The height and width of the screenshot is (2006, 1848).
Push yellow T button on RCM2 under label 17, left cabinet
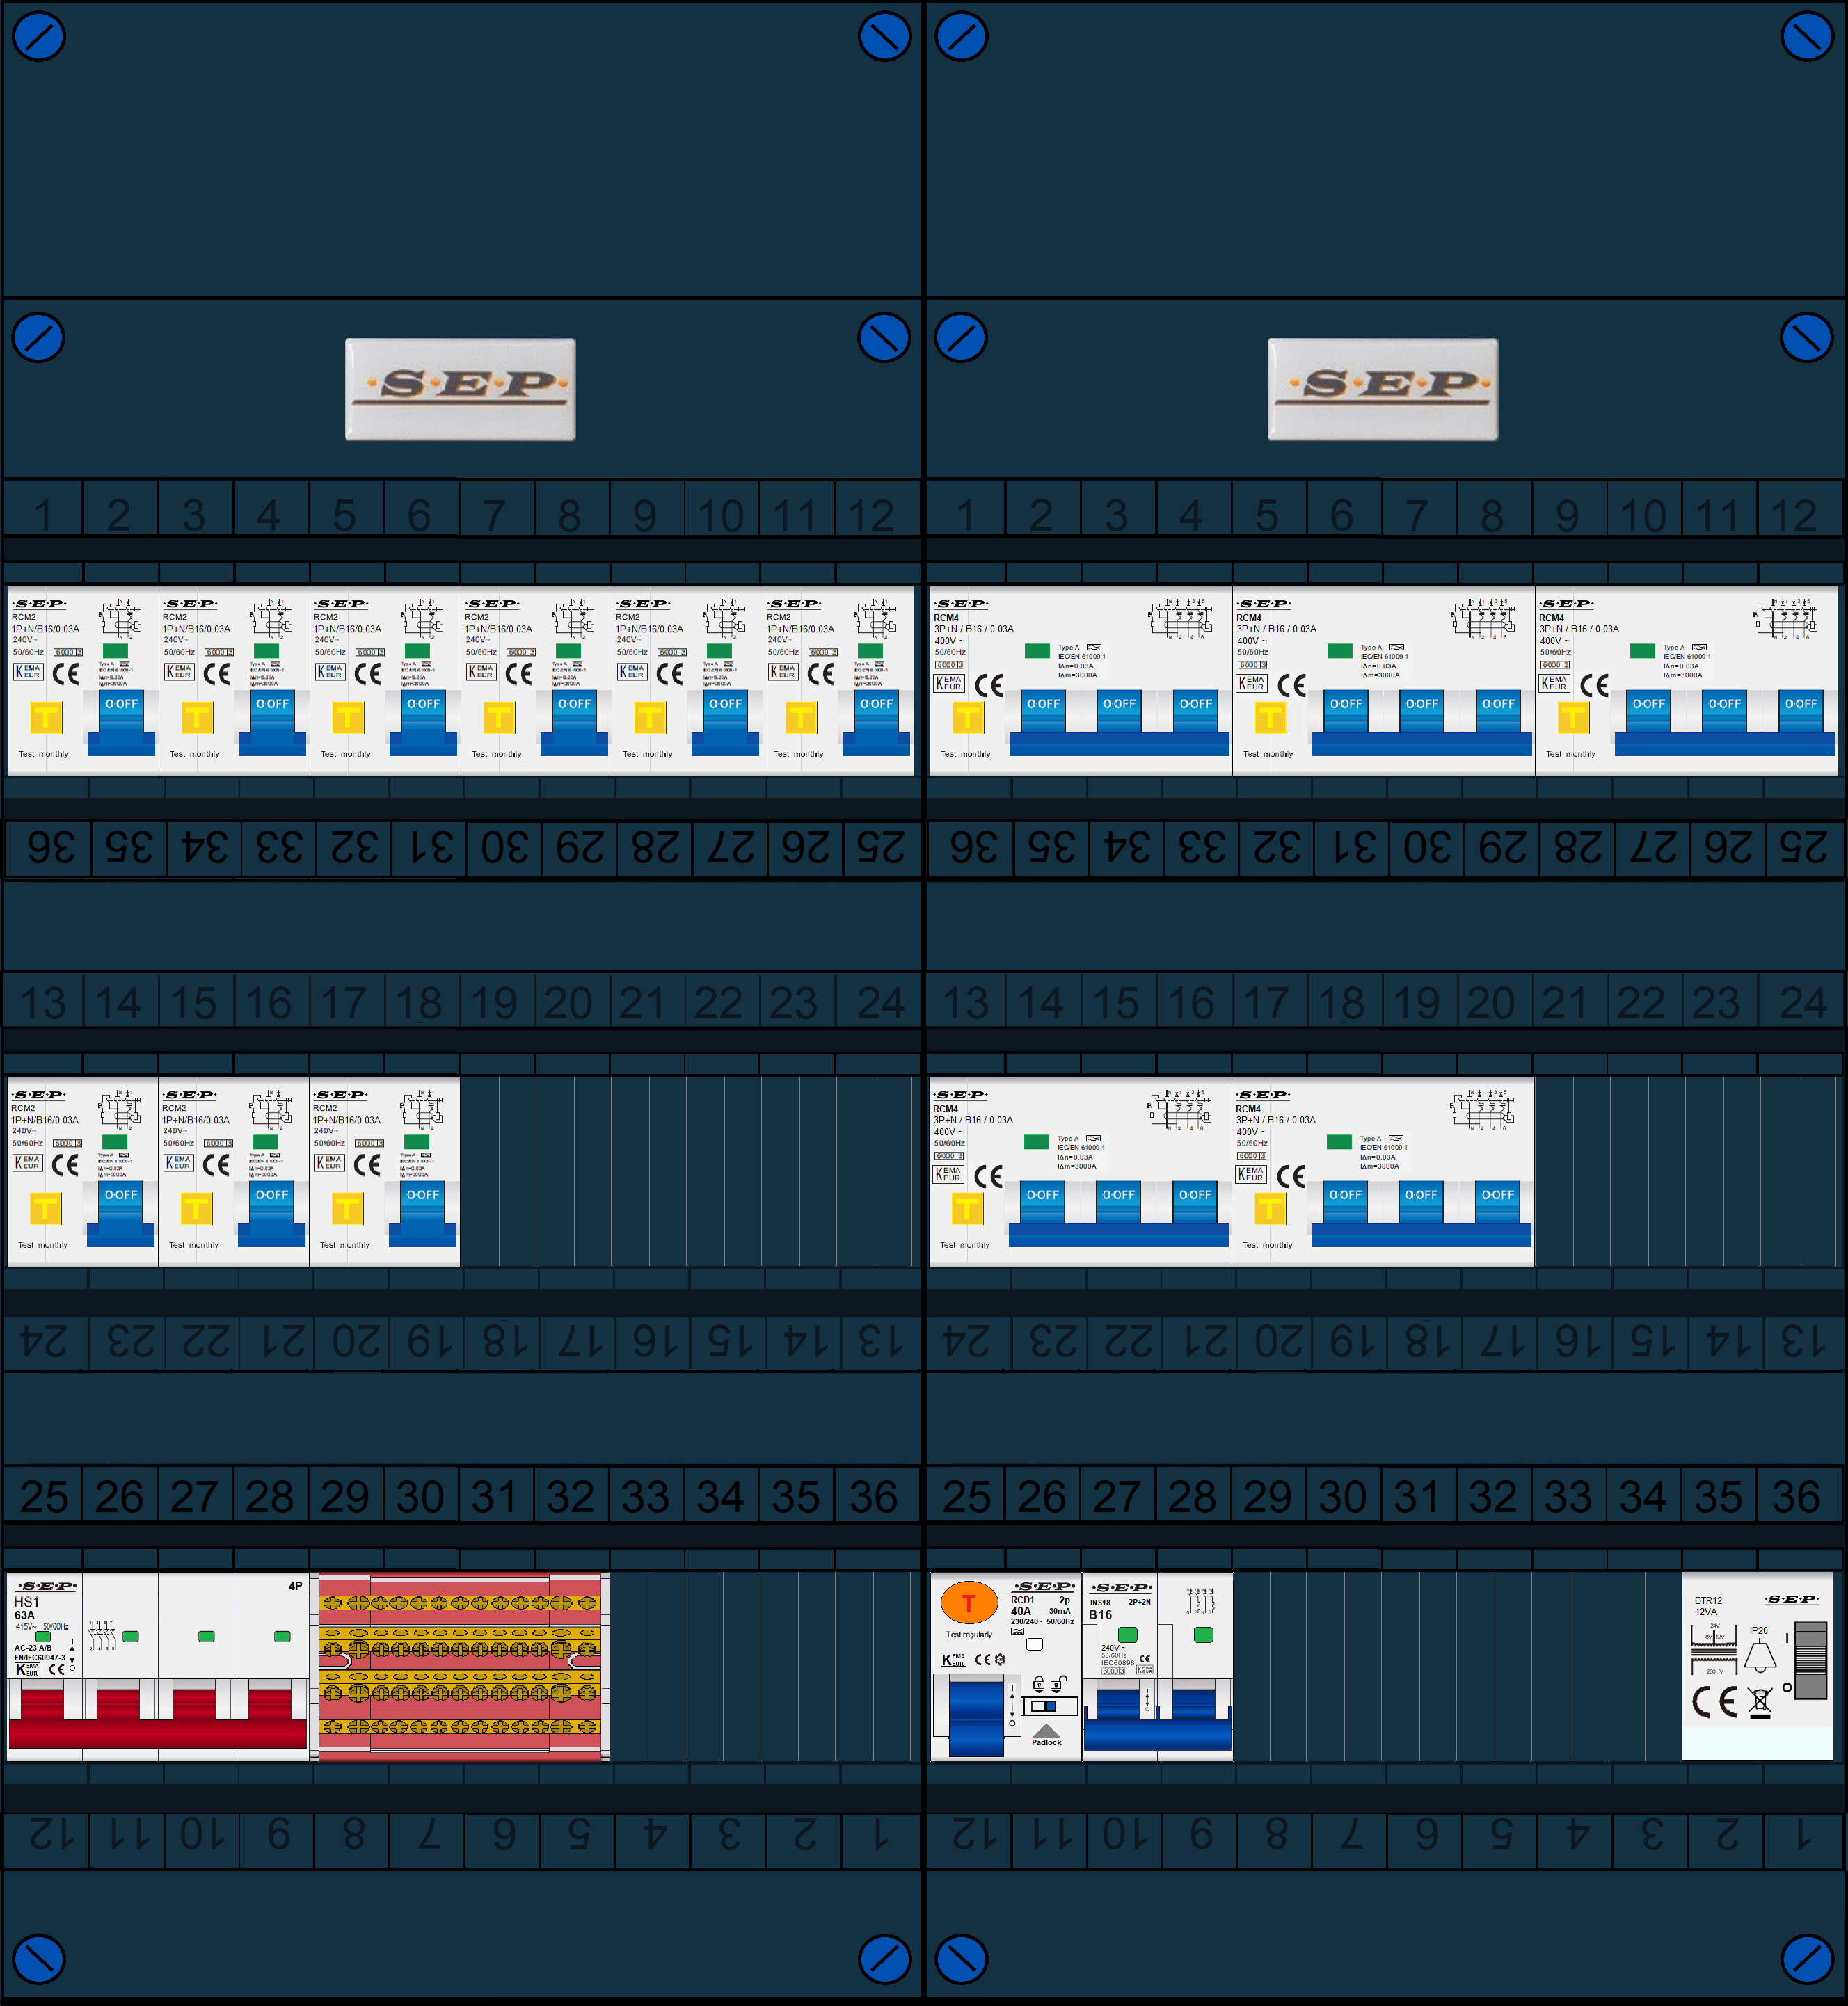[x=348, y=1208]
